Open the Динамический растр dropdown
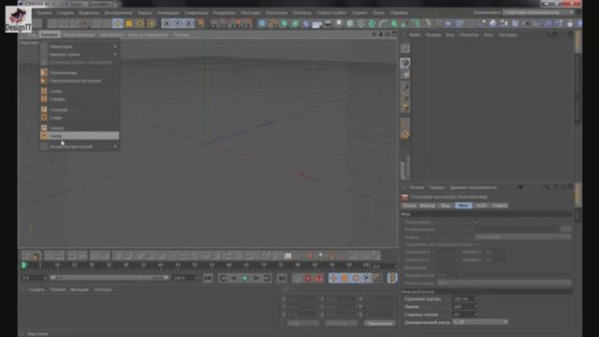 pyautogui.click(x=480, y=322)
